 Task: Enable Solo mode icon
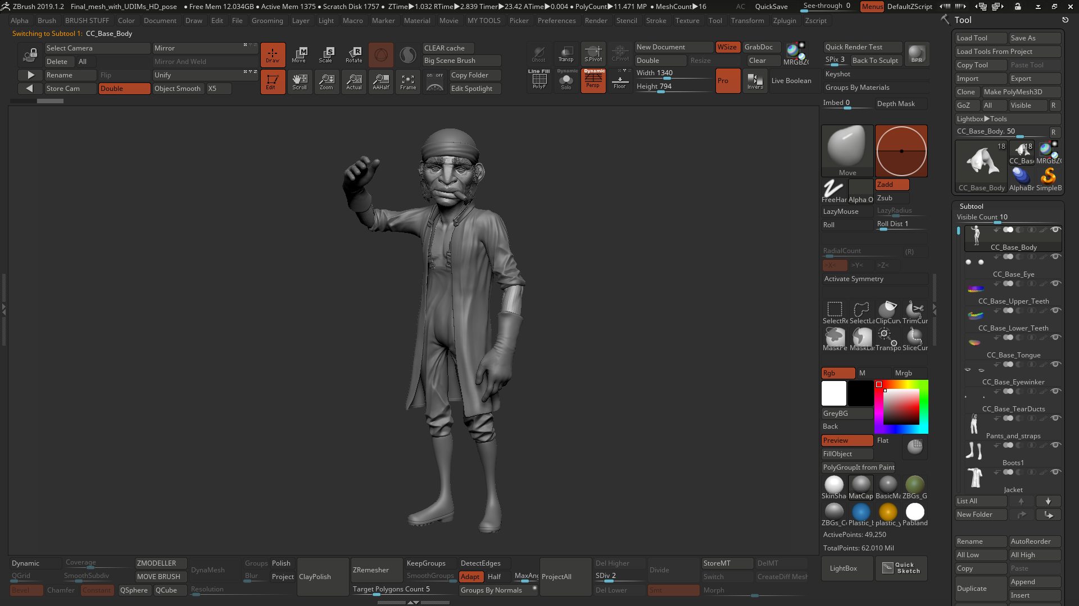pyautogui.click(x=566, y=81)
